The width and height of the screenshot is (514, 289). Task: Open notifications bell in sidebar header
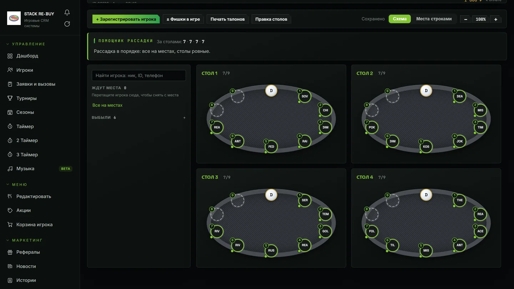point(67,12)
